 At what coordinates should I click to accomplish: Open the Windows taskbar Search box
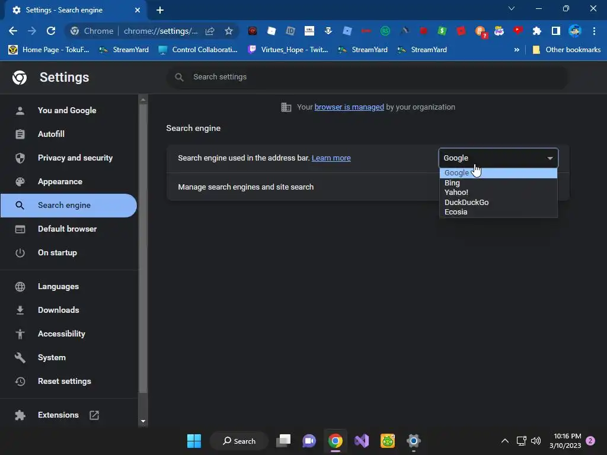239,441
